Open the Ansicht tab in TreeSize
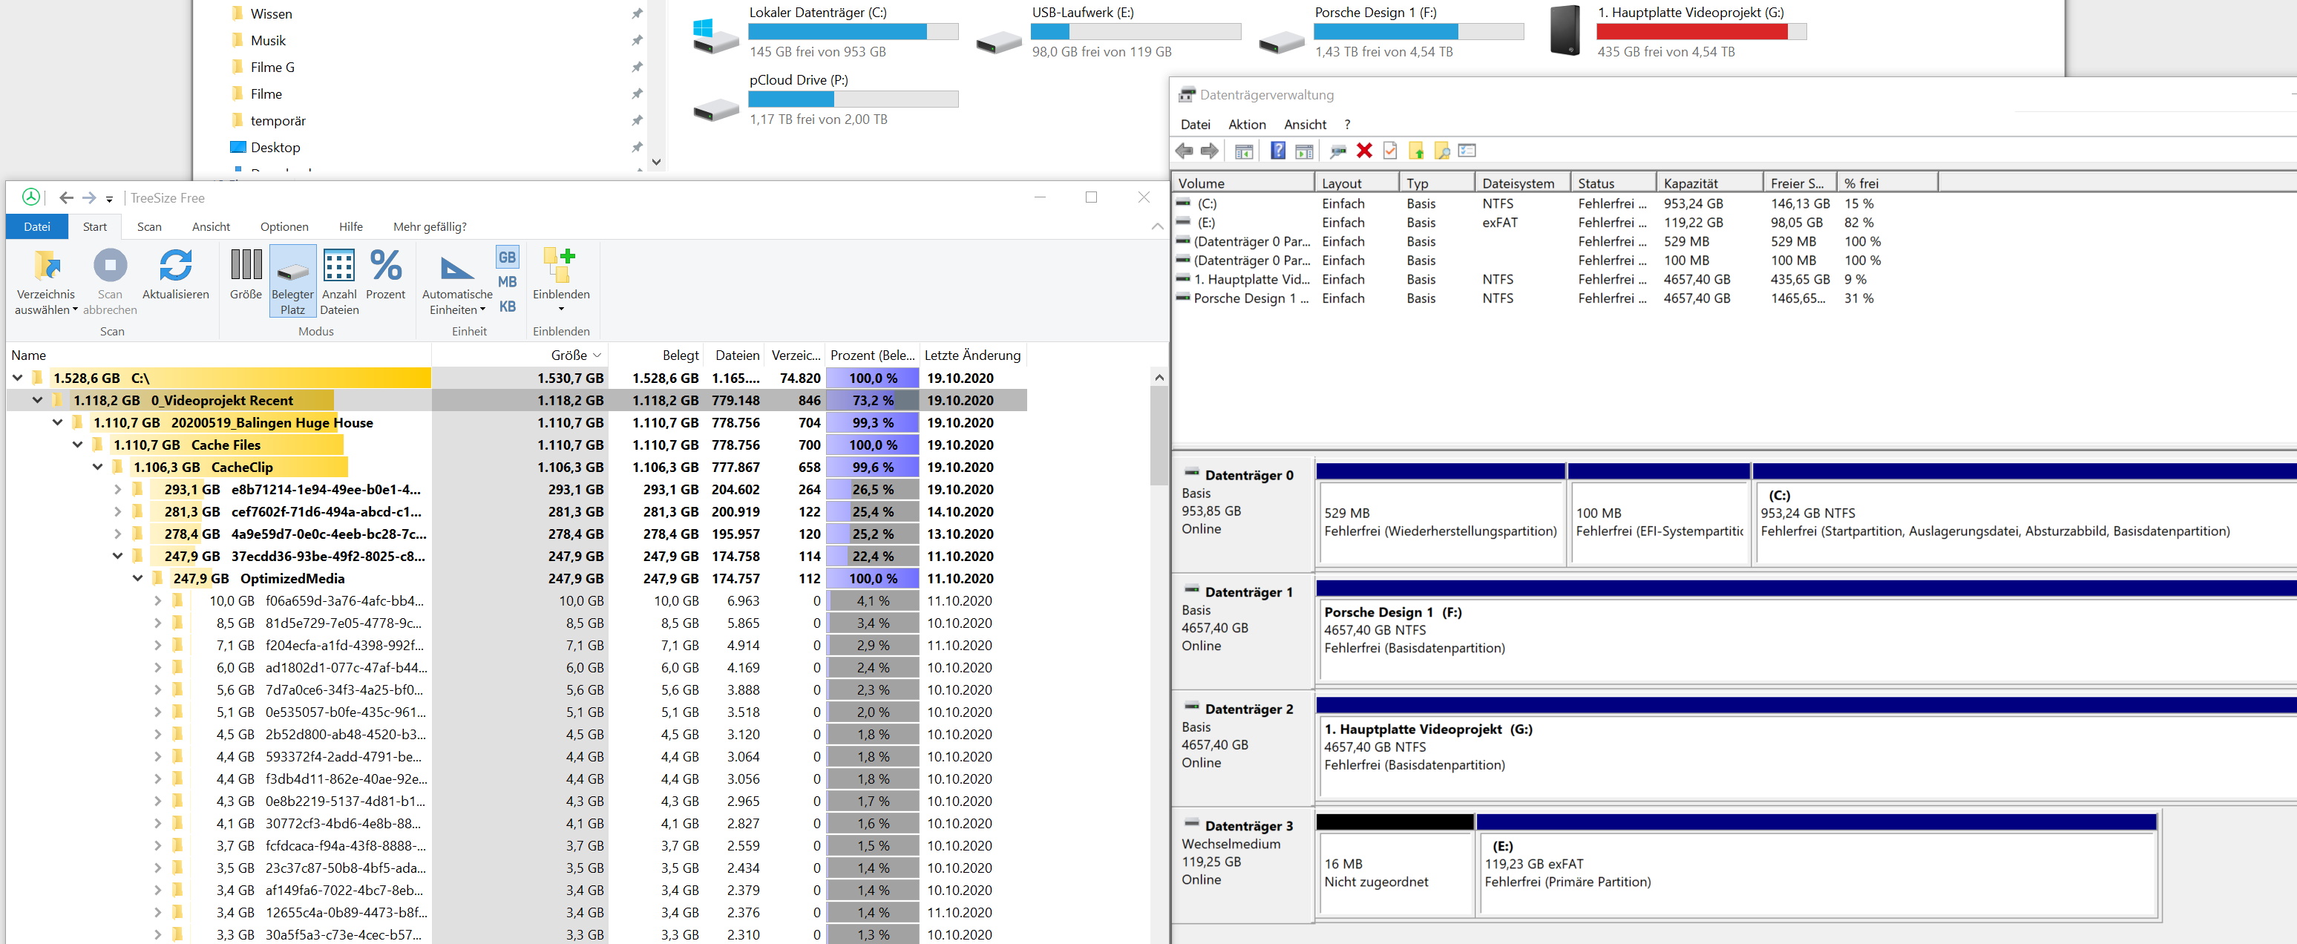The height and width of the screenshot is (944, 2297). pos(211,226)
